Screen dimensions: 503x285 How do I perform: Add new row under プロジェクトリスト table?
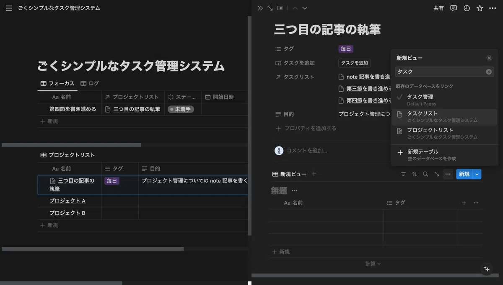(x=49, y=225)
